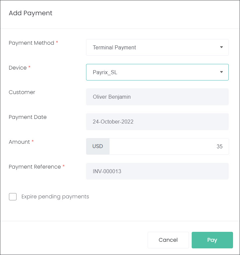The image size is (240, 255).
Task: Focus the Amount field showing 35
Action: pos(169,146)
